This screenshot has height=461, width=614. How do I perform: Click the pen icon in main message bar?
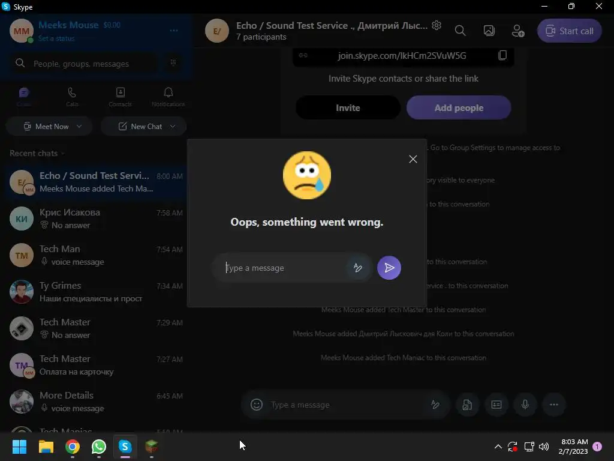click(435, 405)
